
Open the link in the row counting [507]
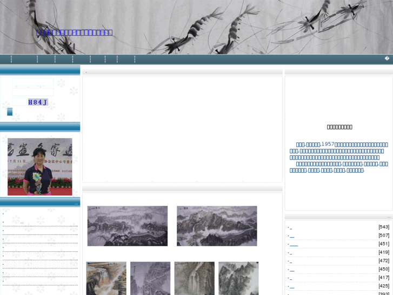292,237
